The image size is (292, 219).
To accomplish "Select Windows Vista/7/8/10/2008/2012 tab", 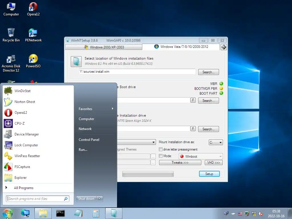I will 181,47.
